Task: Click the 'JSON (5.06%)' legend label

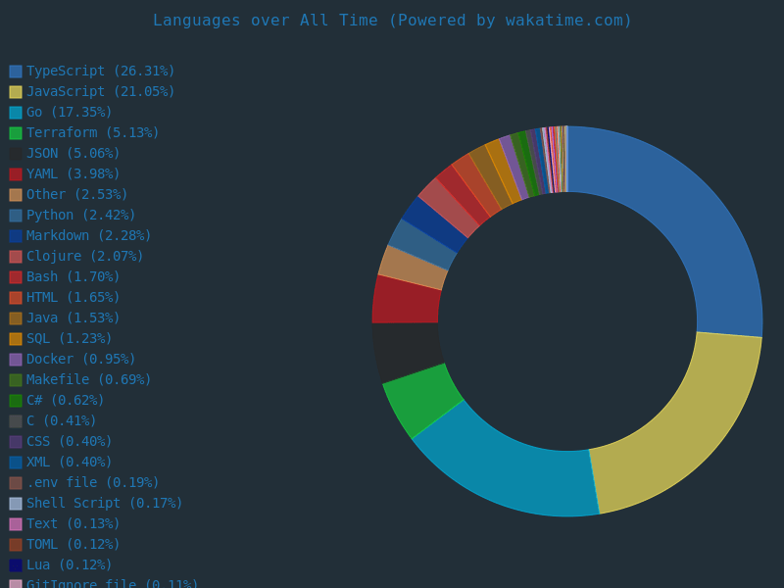Action: [x=73, y=153]
